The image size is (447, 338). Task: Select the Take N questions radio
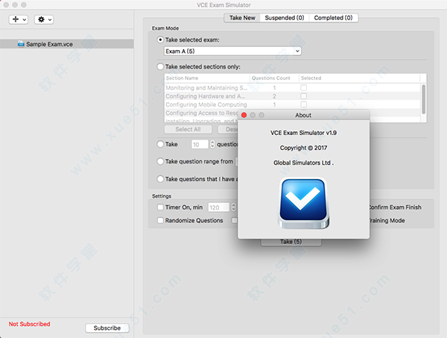click(x=160, y=144)
